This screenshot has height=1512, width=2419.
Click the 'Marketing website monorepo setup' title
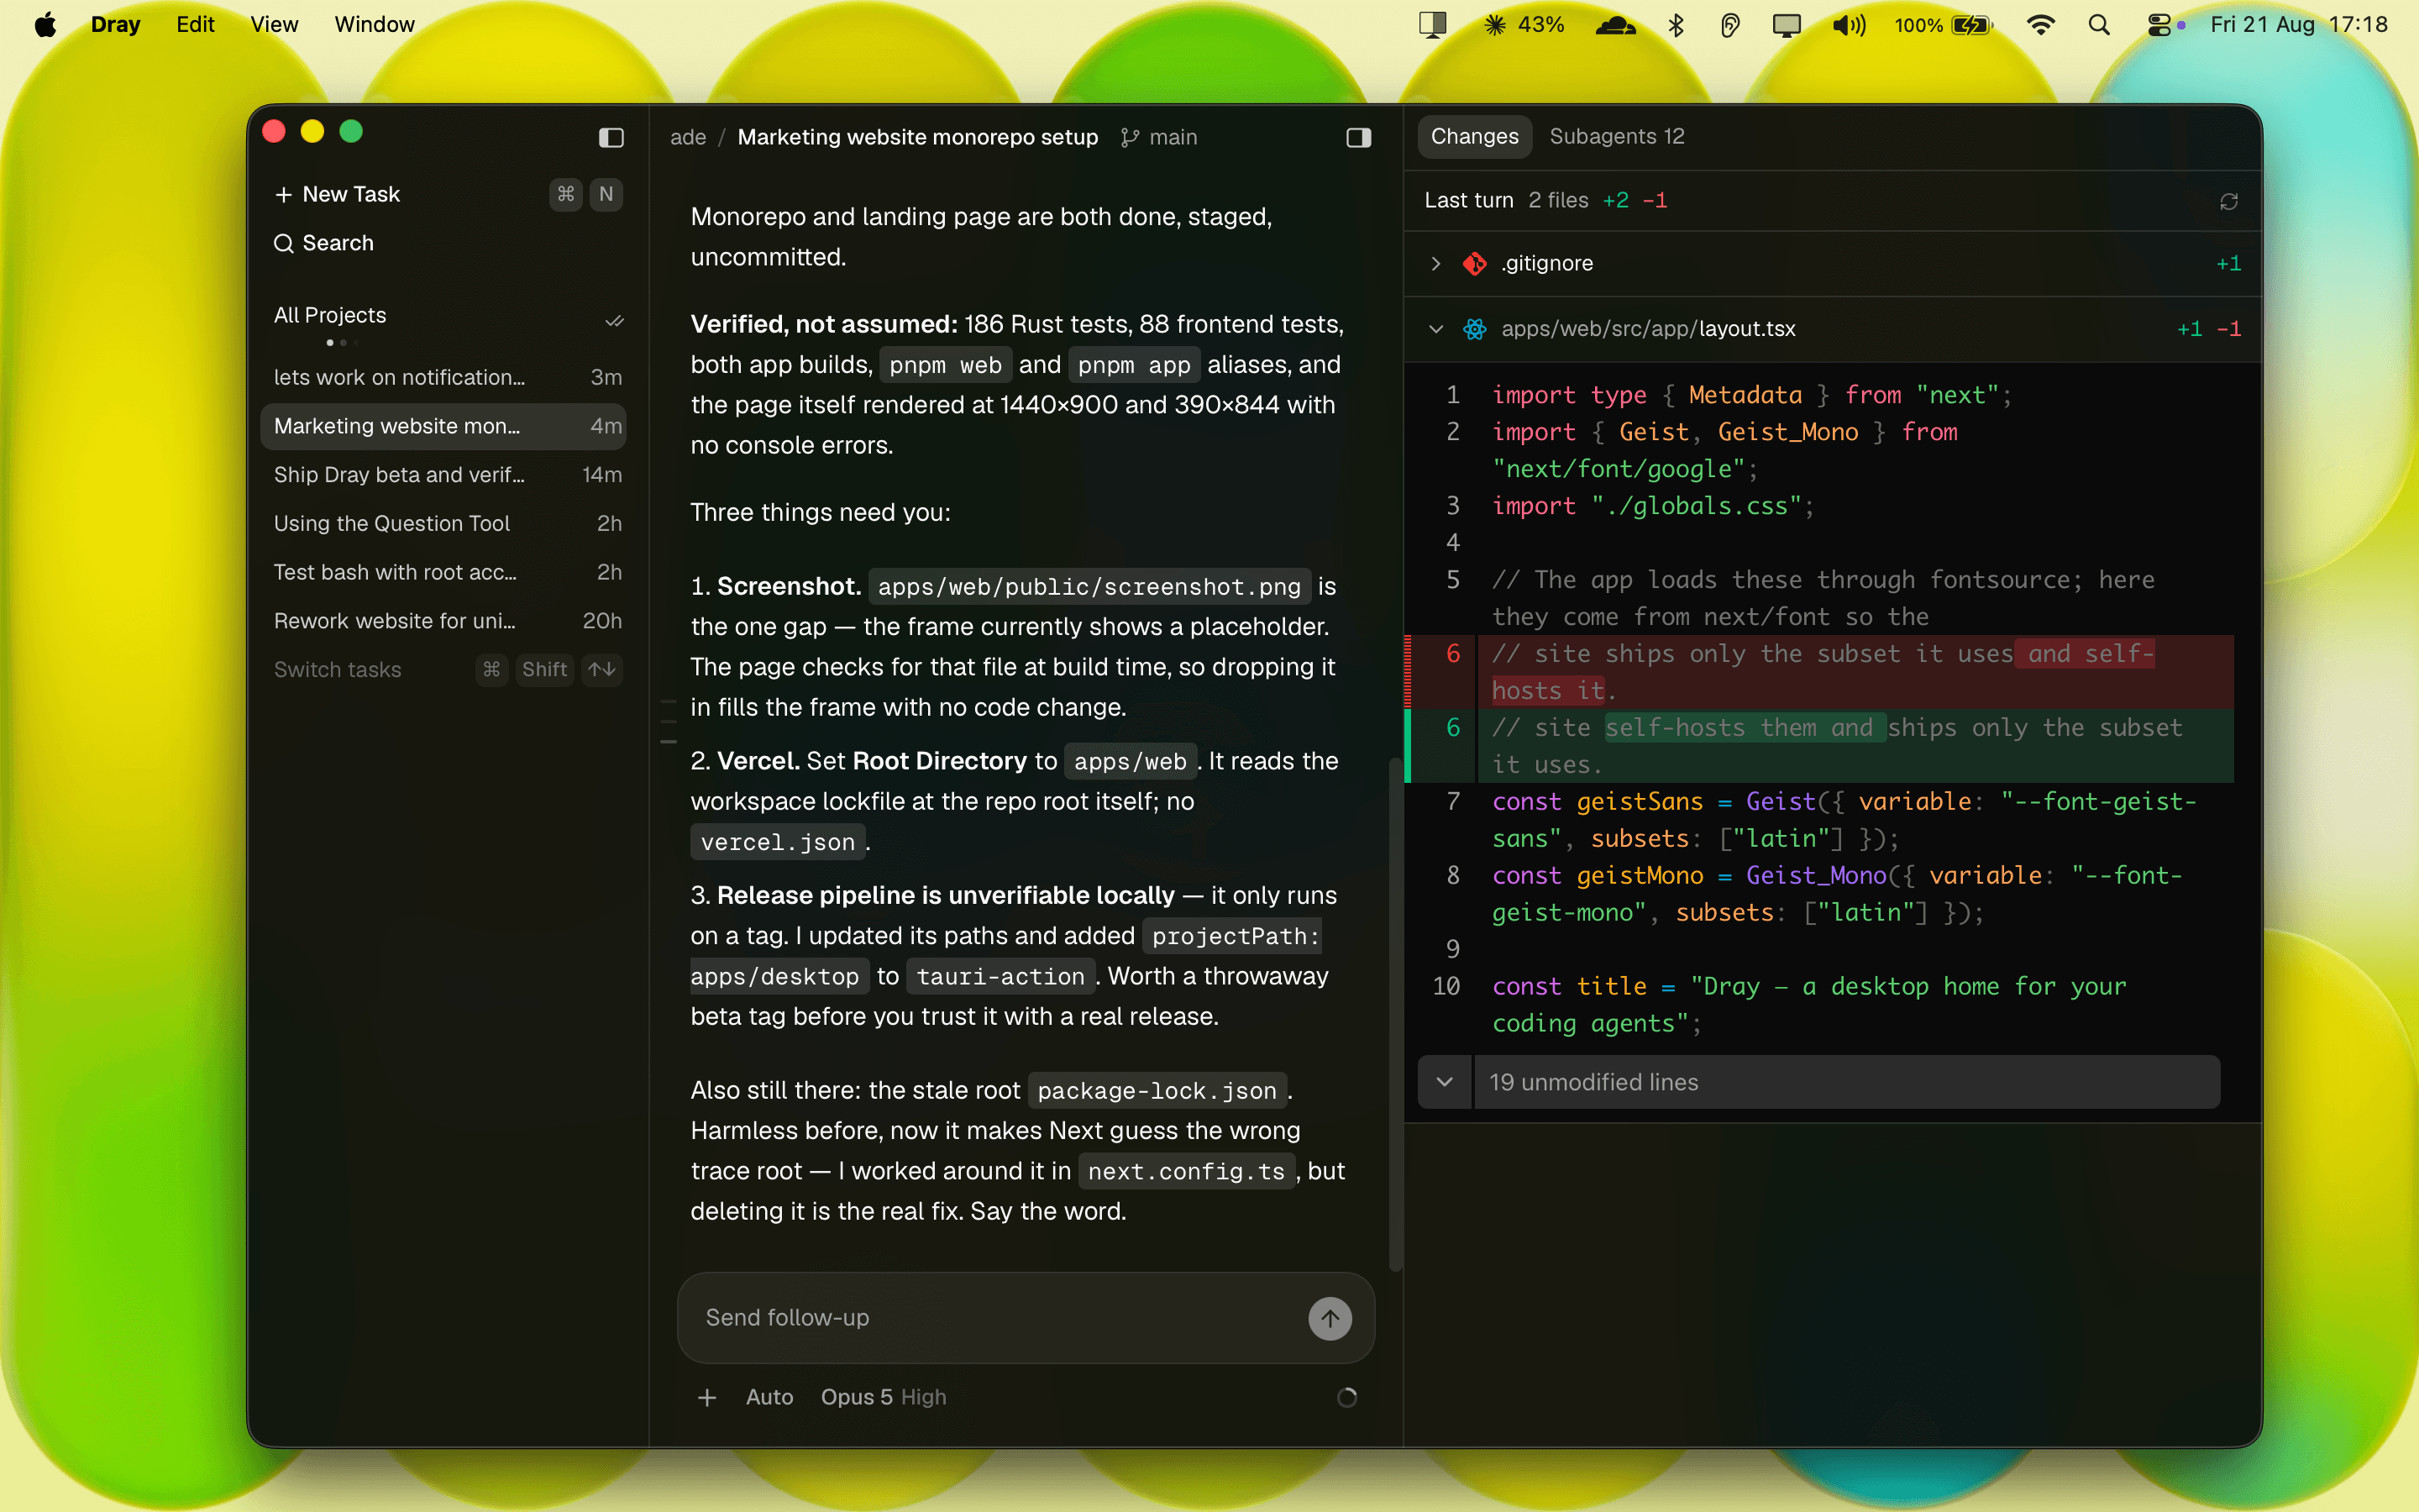917,137
